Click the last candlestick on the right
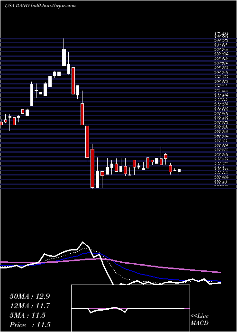The width and height of the screenshot is (237, 332). [x=179, y=171]
